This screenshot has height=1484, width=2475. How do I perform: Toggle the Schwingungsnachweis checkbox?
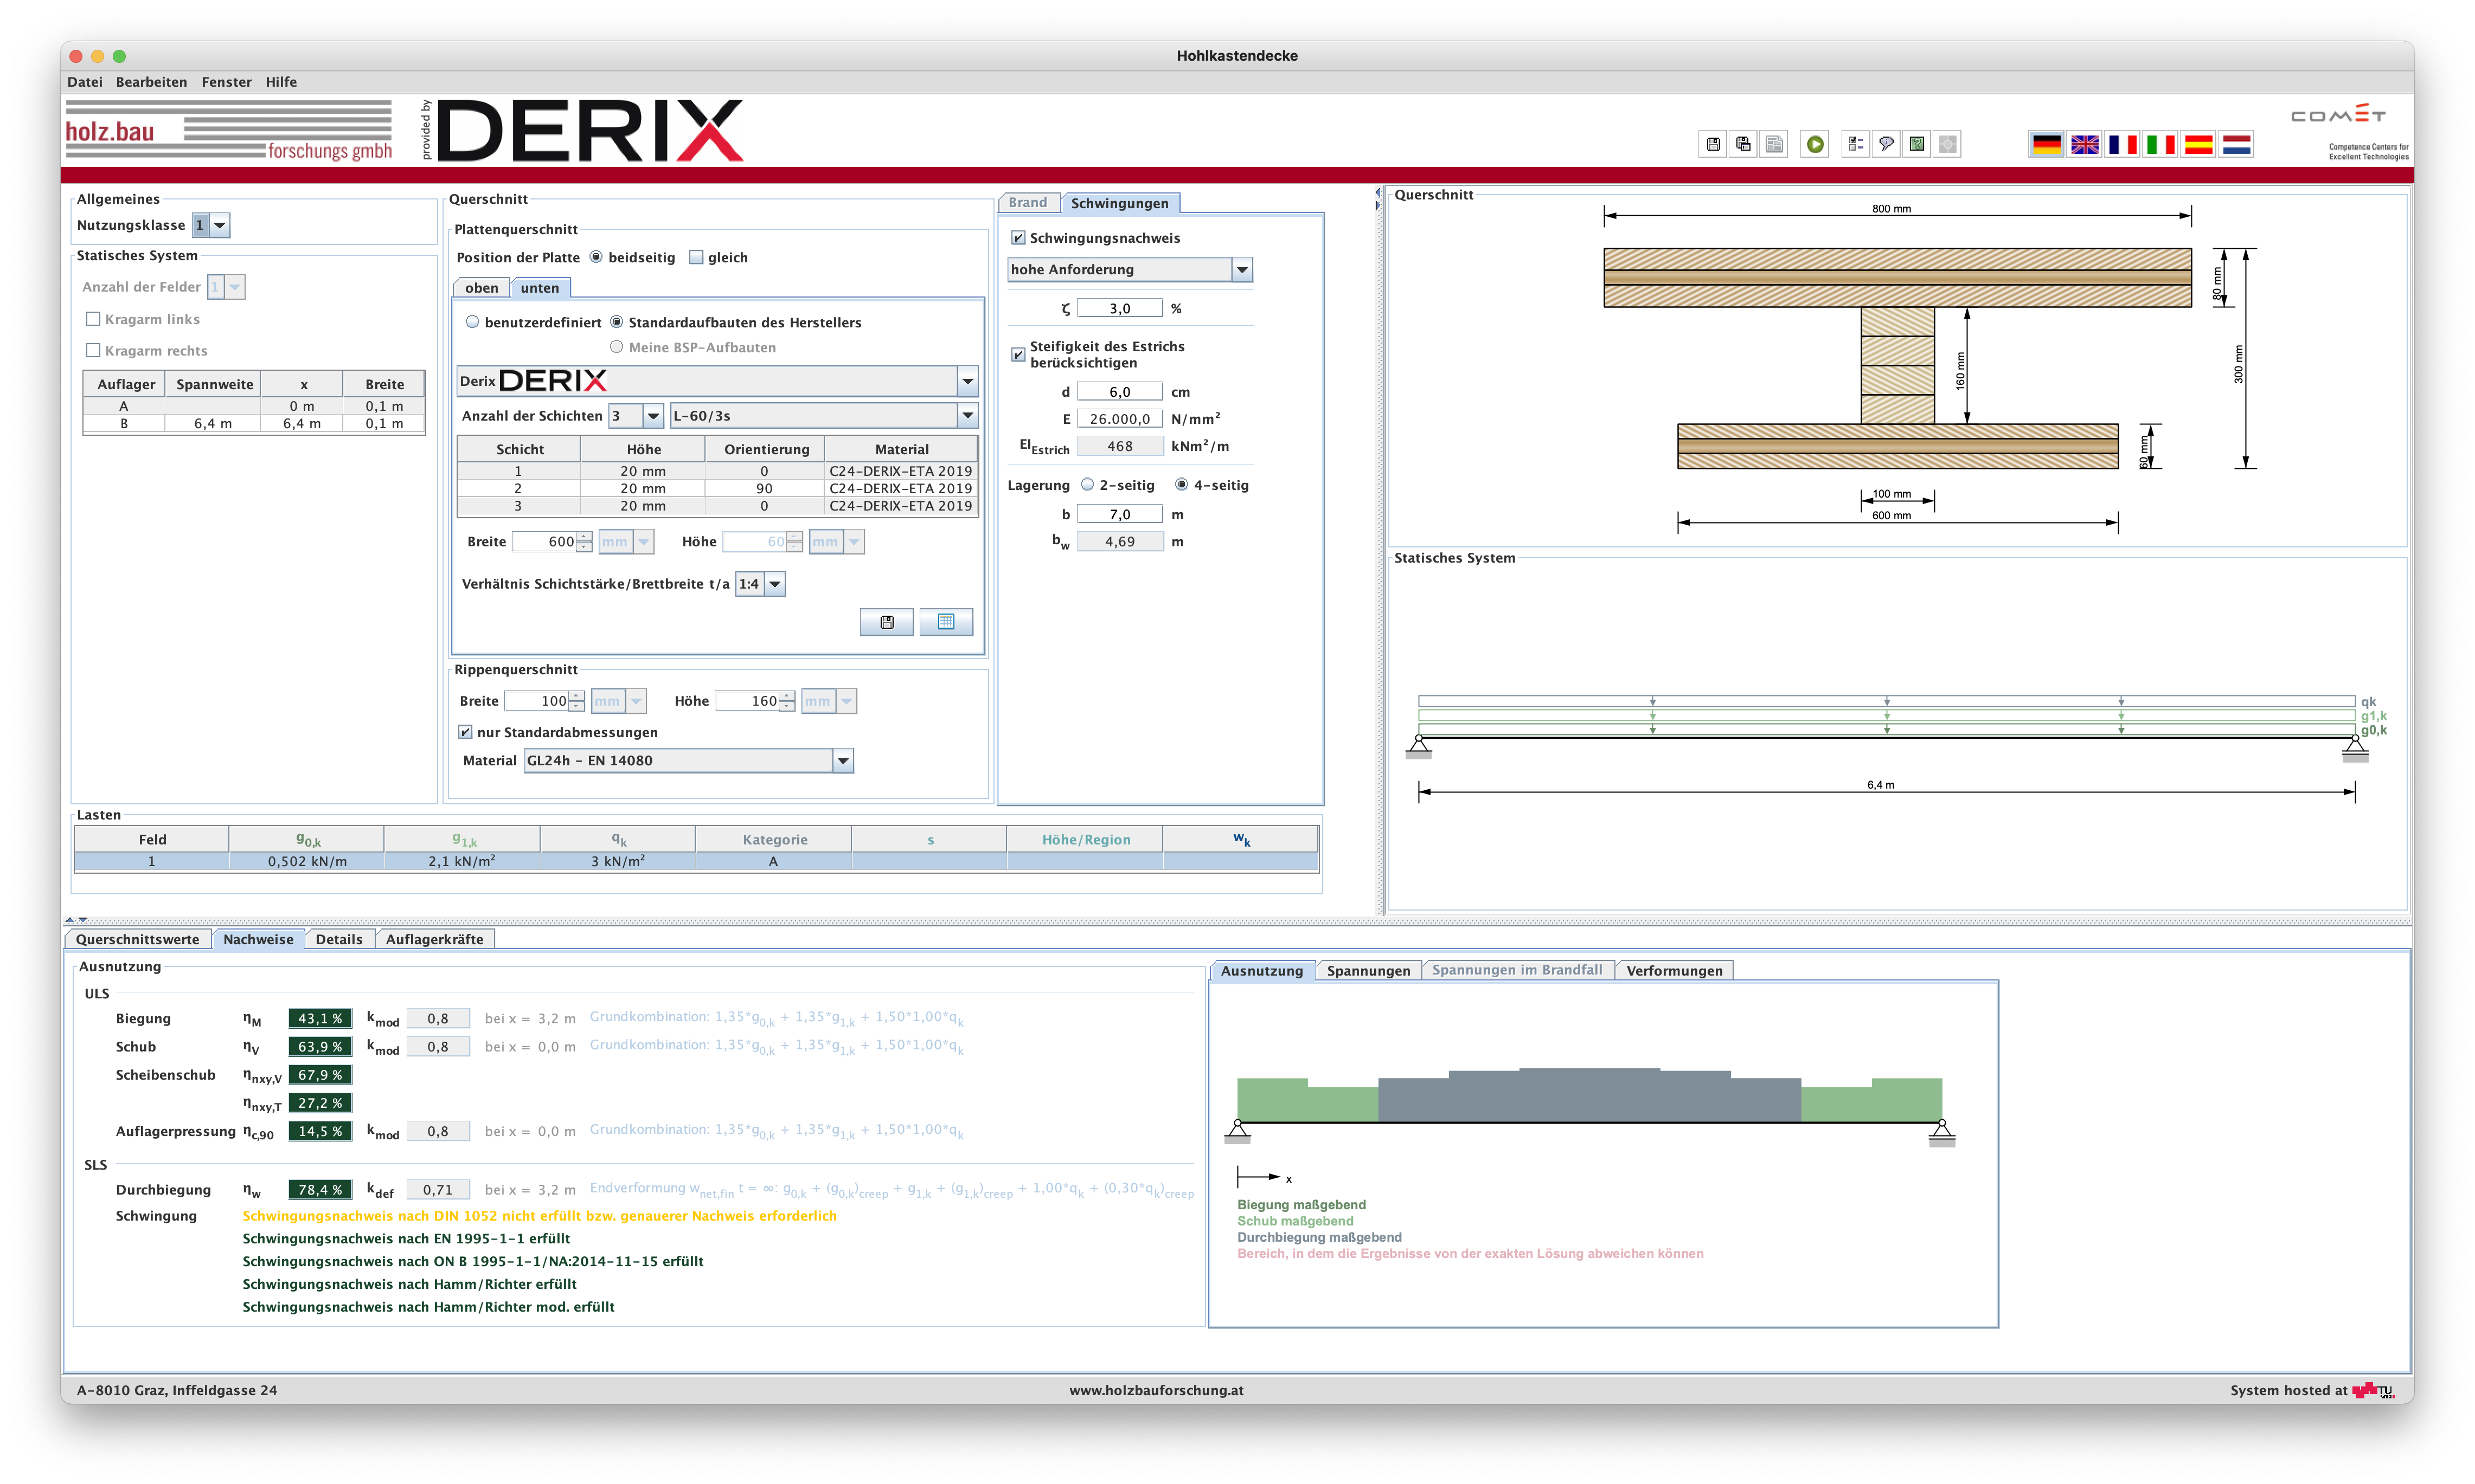tap(1018, 238)
